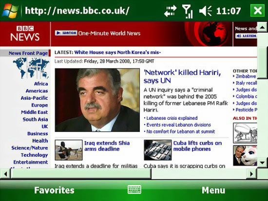
Task: Open Cuba lifts curbs on mobile phones
Action: [197, 146]
